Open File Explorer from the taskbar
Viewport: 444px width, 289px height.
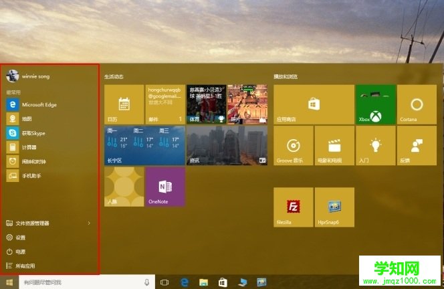(x=203, y=282)
